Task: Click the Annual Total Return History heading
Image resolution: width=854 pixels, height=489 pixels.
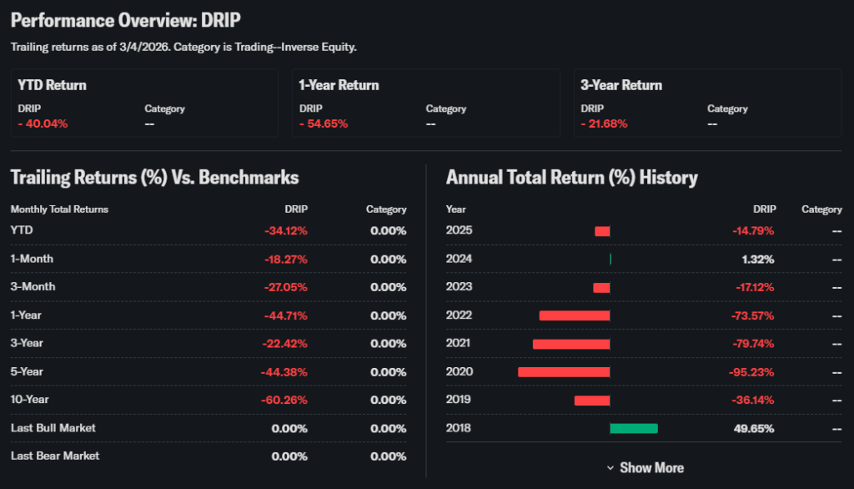Action: click(571, 177)
